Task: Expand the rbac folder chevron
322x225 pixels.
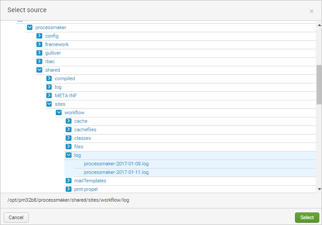Action: coord(40,61)
